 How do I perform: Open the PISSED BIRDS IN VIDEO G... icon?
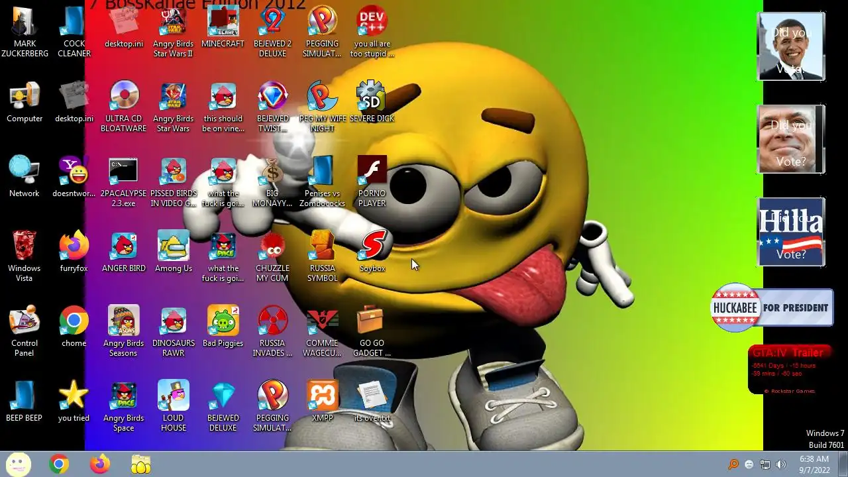pyautogui.click(x=174, y=182)
